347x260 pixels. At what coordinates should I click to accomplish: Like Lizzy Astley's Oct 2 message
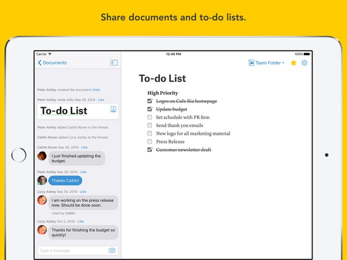tap(81, 221)
